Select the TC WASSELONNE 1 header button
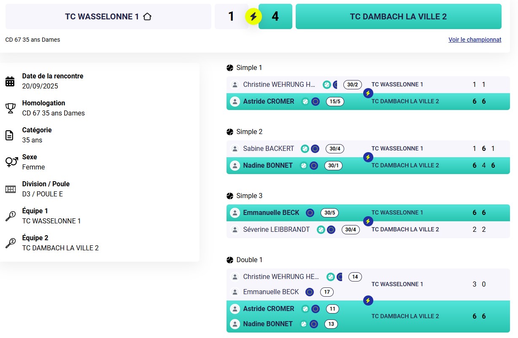 (x=108, y=16)
